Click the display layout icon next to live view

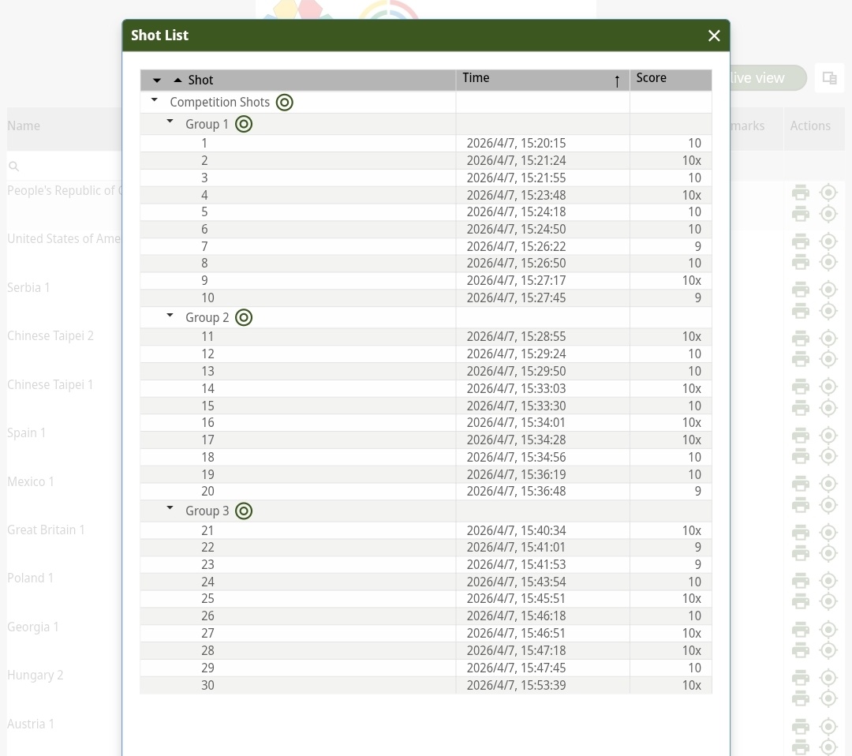click(x=829, y=77)
